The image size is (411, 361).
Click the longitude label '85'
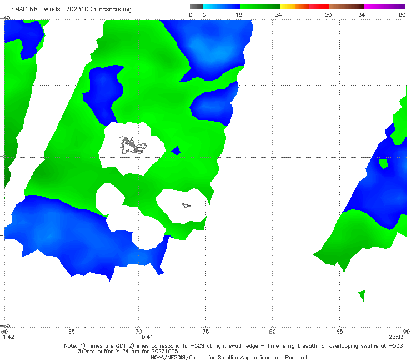(339, 332)
